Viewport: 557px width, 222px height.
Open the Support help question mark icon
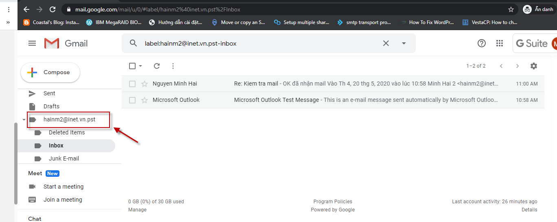(482, 43)
